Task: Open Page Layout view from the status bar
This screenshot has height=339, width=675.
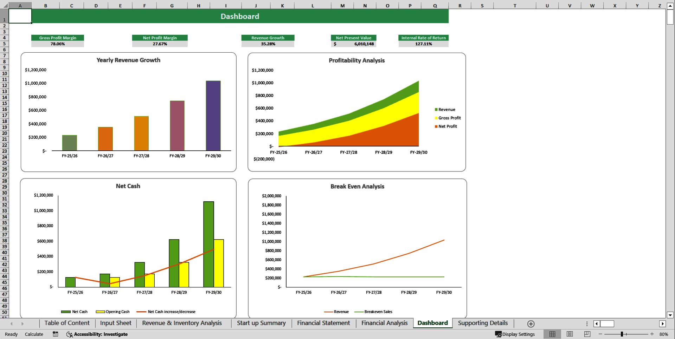Action: 570,334
